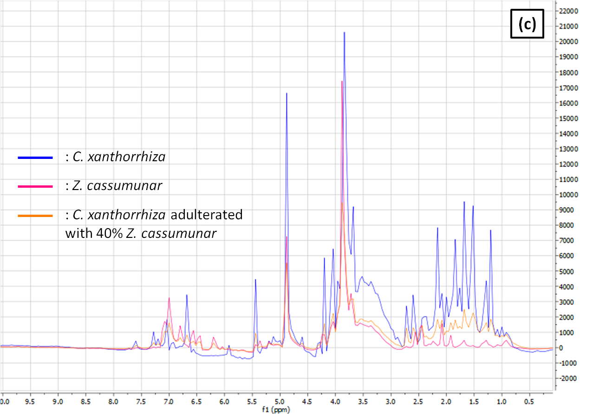Click the f1 (ppm) axis title

(277, 410)
